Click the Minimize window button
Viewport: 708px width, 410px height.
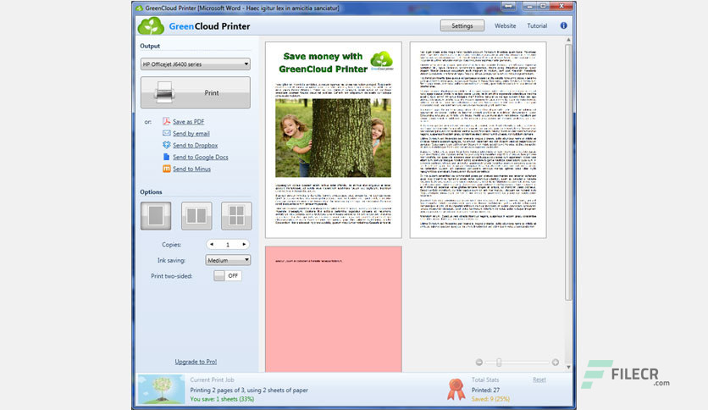pyautogui.click(x=529, y=6)
